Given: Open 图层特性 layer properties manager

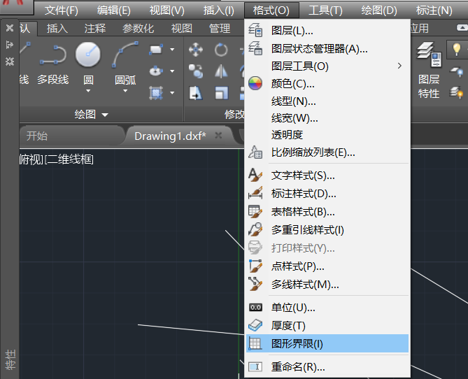Looking at the screenshot, I should (429, 71).
